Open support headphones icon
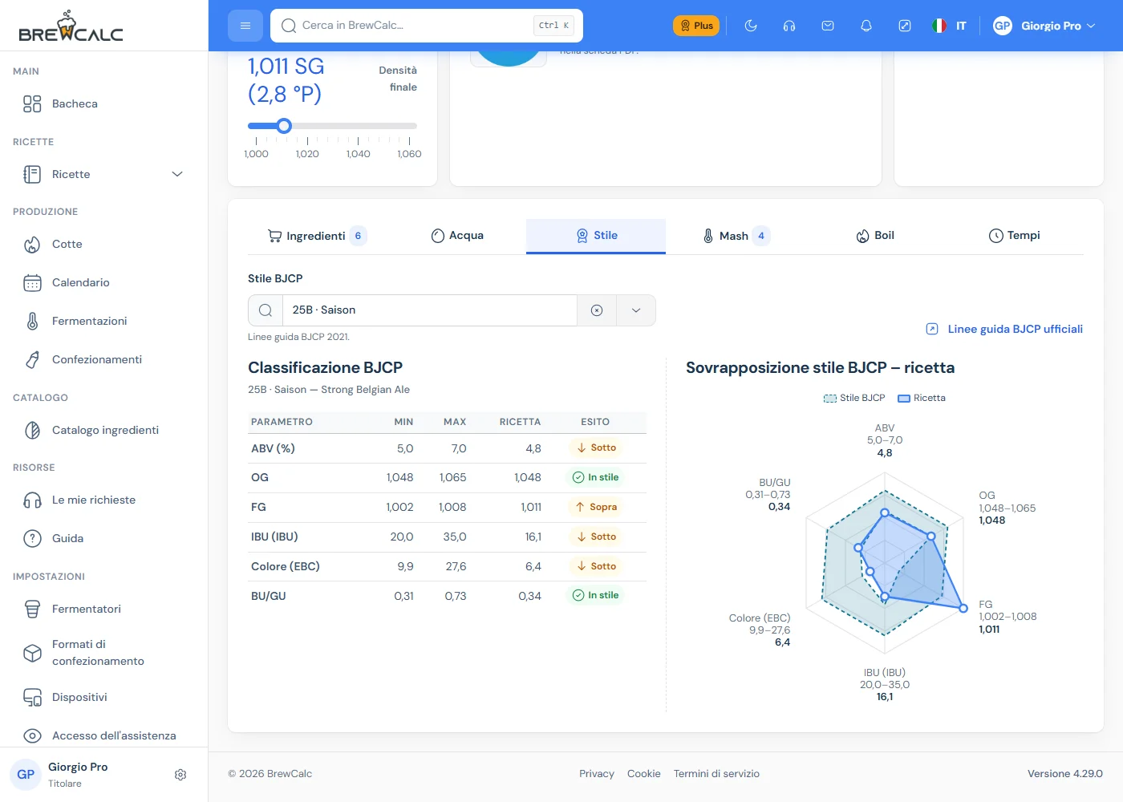The image size is (1123, 802). [x=789, y=26]
